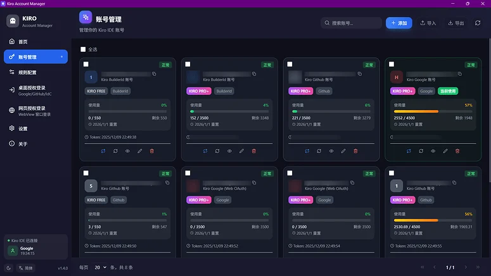Refresh the 152 / 3500 account card

[217, 151]
